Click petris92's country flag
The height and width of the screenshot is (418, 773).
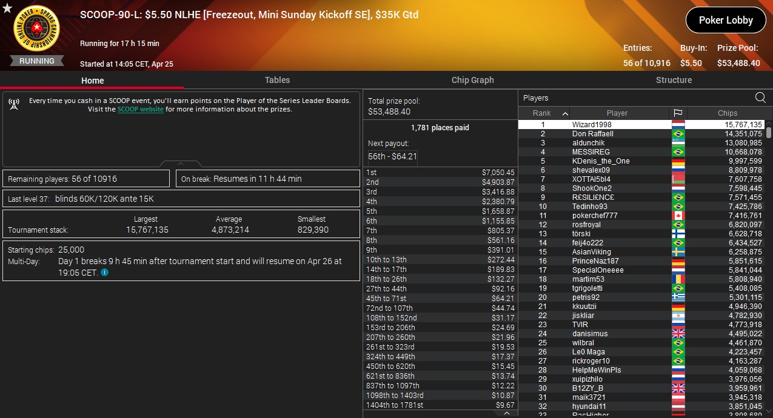click(678, 297)
